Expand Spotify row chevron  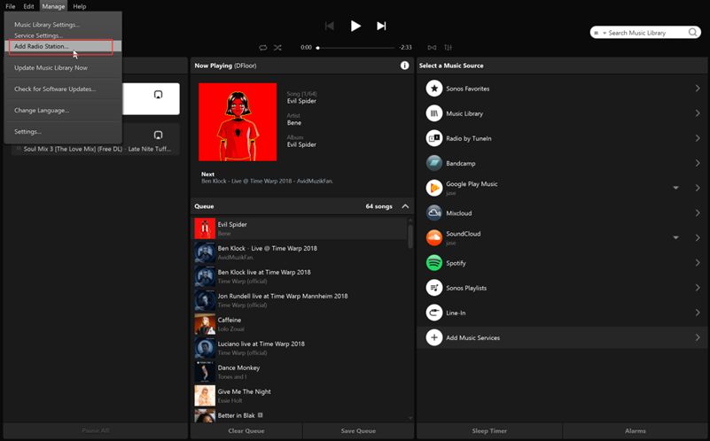[x=698, y=262]
